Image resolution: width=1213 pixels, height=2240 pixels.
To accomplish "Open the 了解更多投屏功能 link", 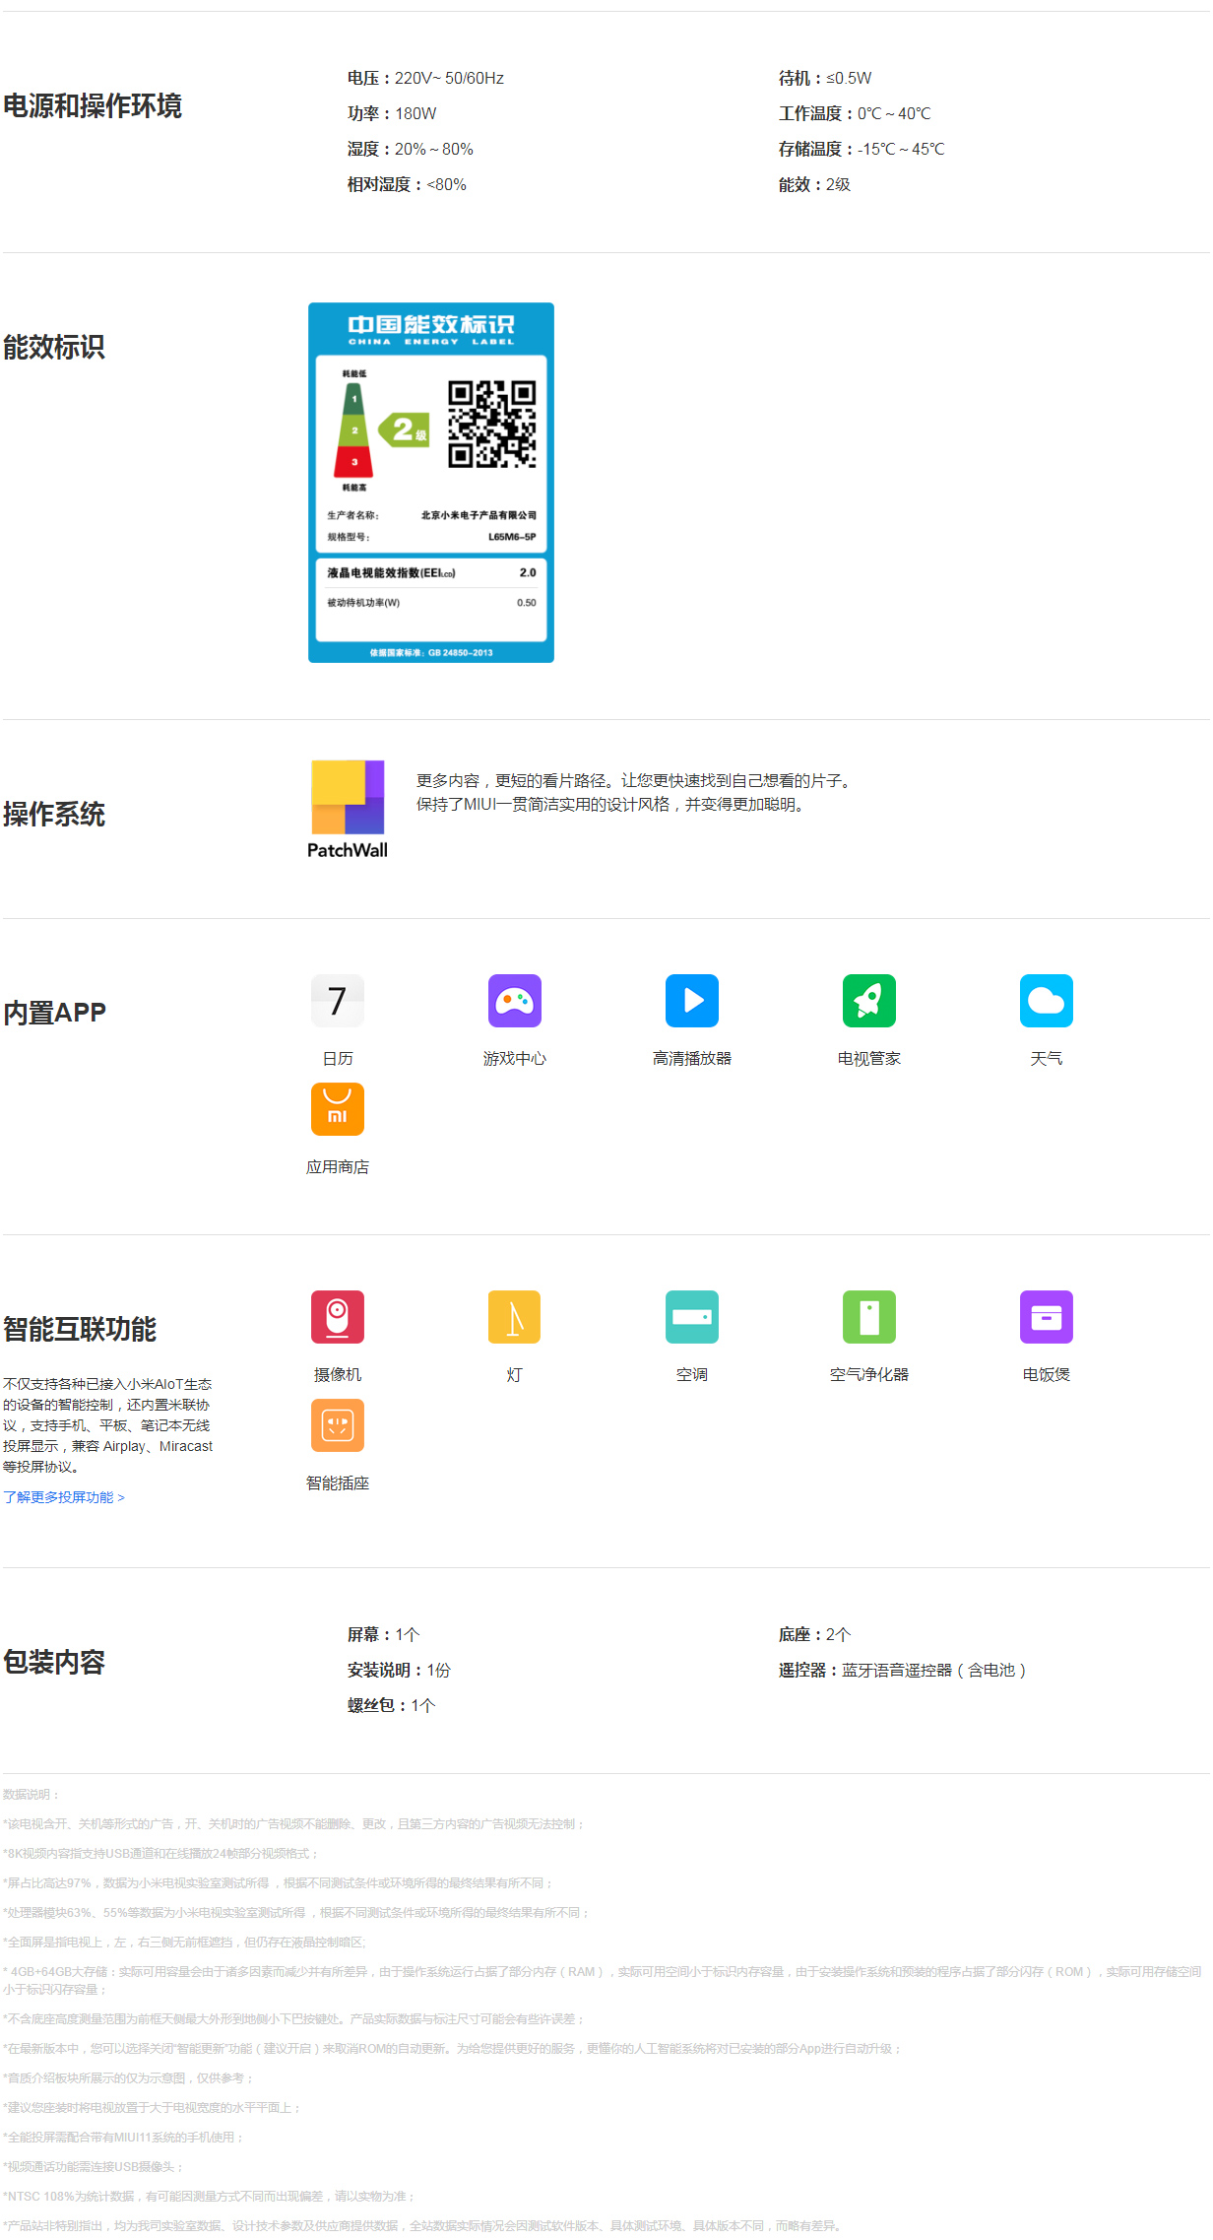I will click(x=64, y=1497).
